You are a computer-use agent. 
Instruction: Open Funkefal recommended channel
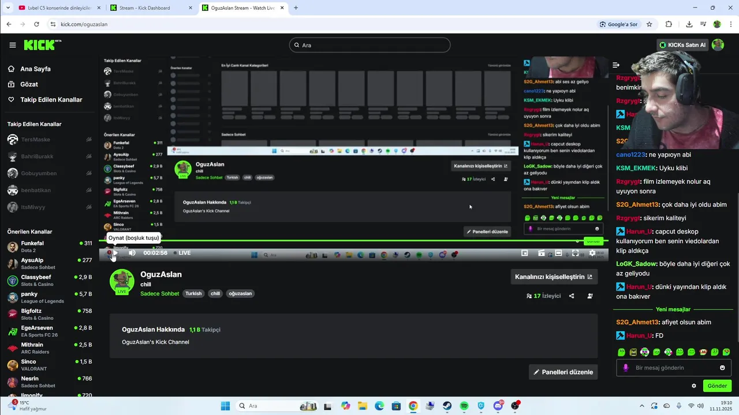pyautogui.click(x=49, y=247)
